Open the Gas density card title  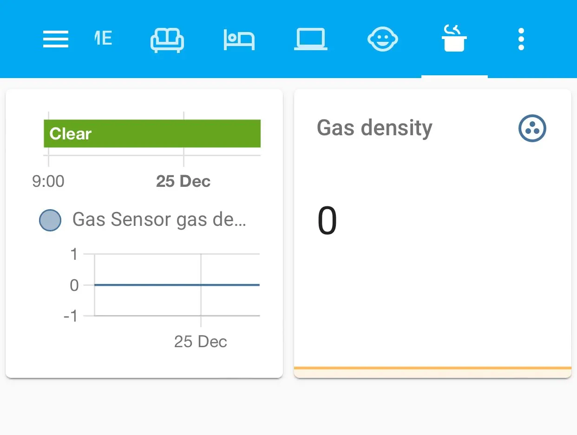click(x=374, y=128)
